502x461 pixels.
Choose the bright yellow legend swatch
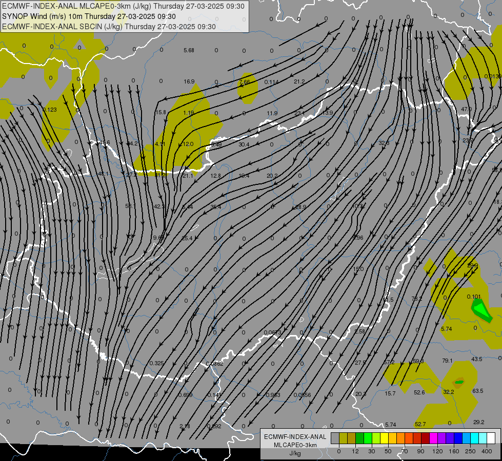point(385,438)
